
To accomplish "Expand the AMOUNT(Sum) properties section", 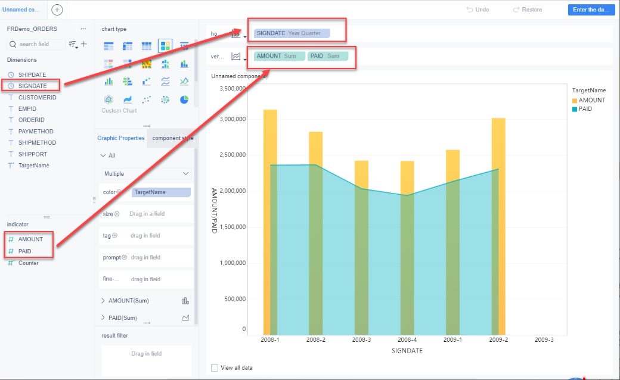I will (103, 301).
